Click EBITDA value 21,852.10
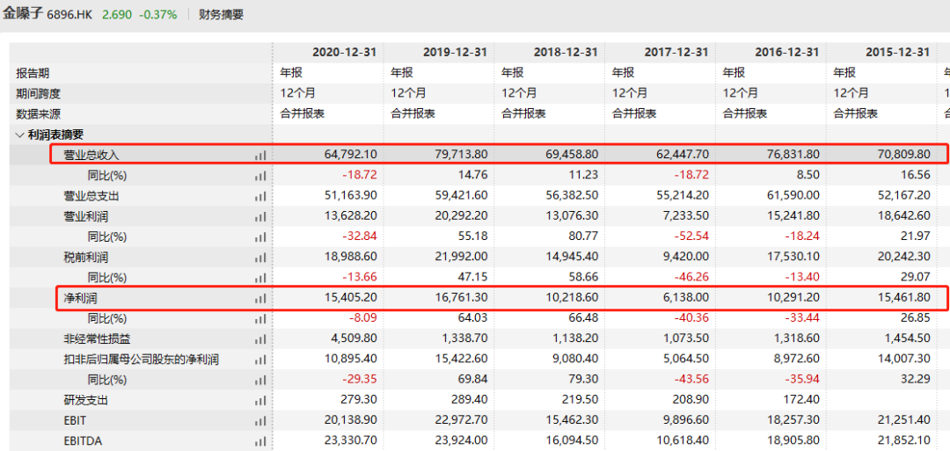Screen dimensions: 950x451 click(x=903, y=441)
